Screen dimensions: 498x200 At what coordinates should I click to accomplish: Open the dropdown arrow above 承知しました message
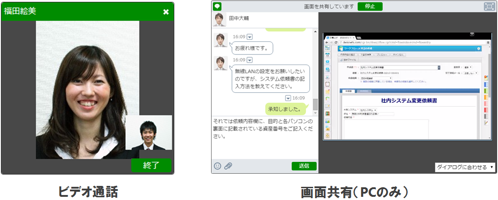coord(288,98)
